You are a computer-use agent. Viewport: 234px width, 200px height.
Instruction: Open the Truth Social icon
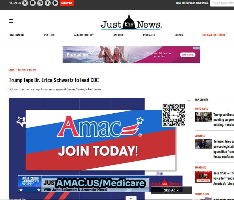pyautogui.click(x=48, y=3)
